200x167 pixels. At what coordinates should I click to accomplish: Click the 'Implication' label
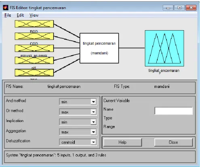tap(15, 121)
